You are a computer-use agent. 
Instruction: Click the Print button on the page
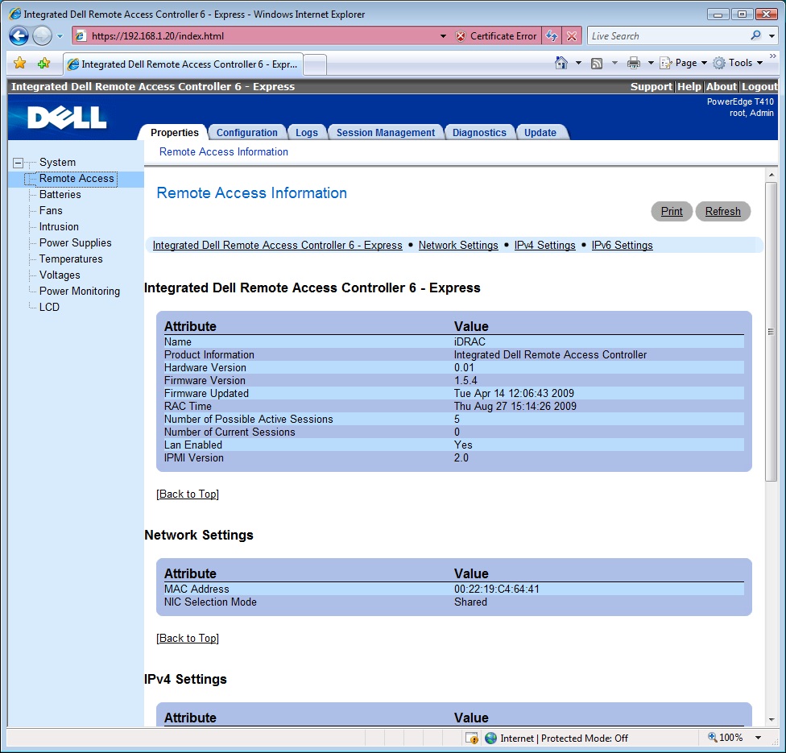(672, 211)
